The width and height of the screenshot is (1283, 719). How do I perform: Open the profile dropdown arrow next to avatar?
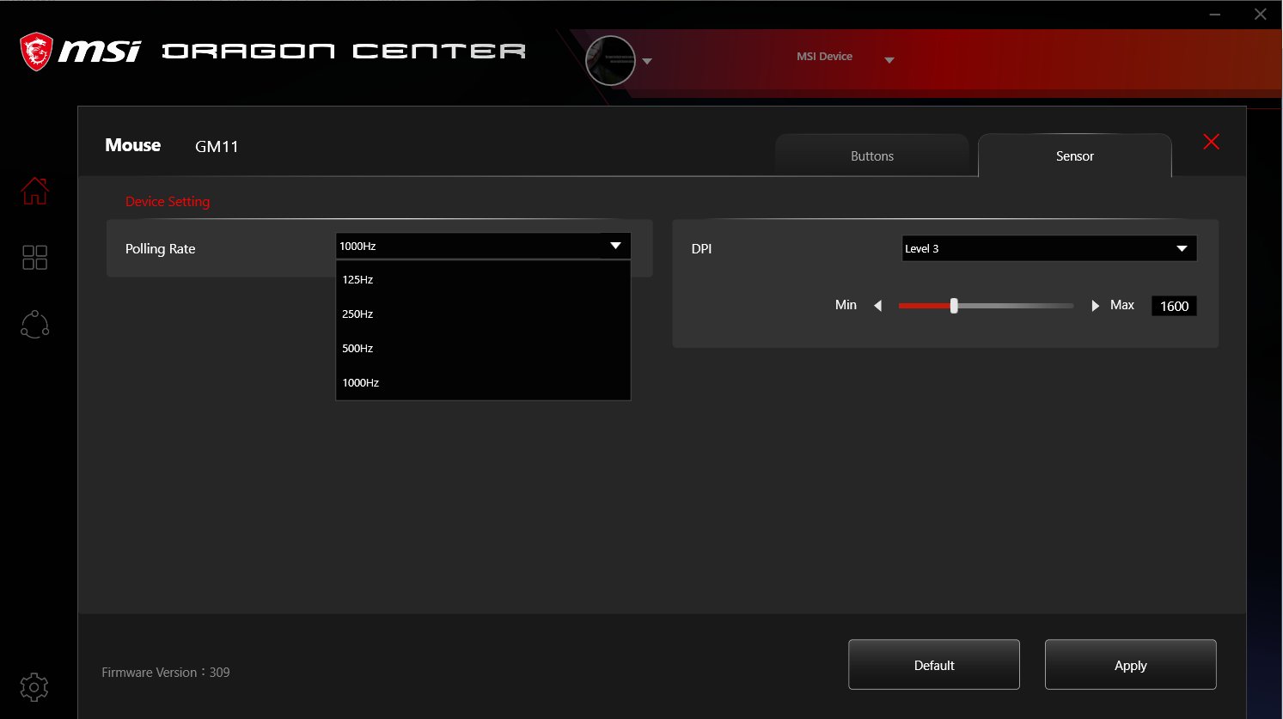pos(647,61)
